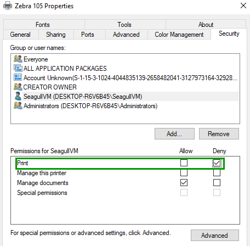This screenshot has height=246, width=250.
Task: Uncheck Allow for Manage documents
Action: pos(184,182)
